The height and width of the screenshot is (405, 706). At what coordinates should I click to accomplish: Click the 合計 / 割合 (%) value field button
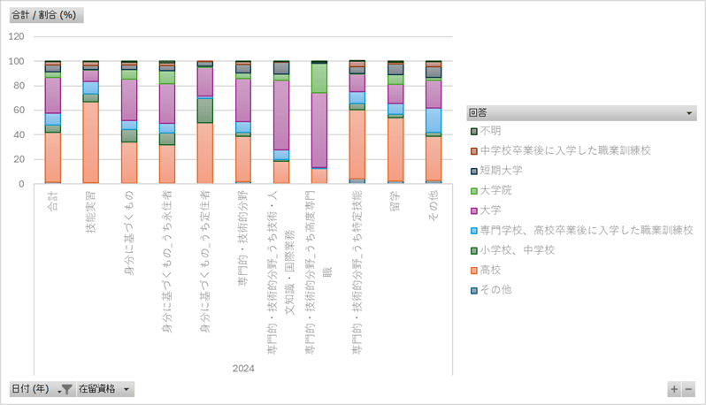[x=46, y=15]
